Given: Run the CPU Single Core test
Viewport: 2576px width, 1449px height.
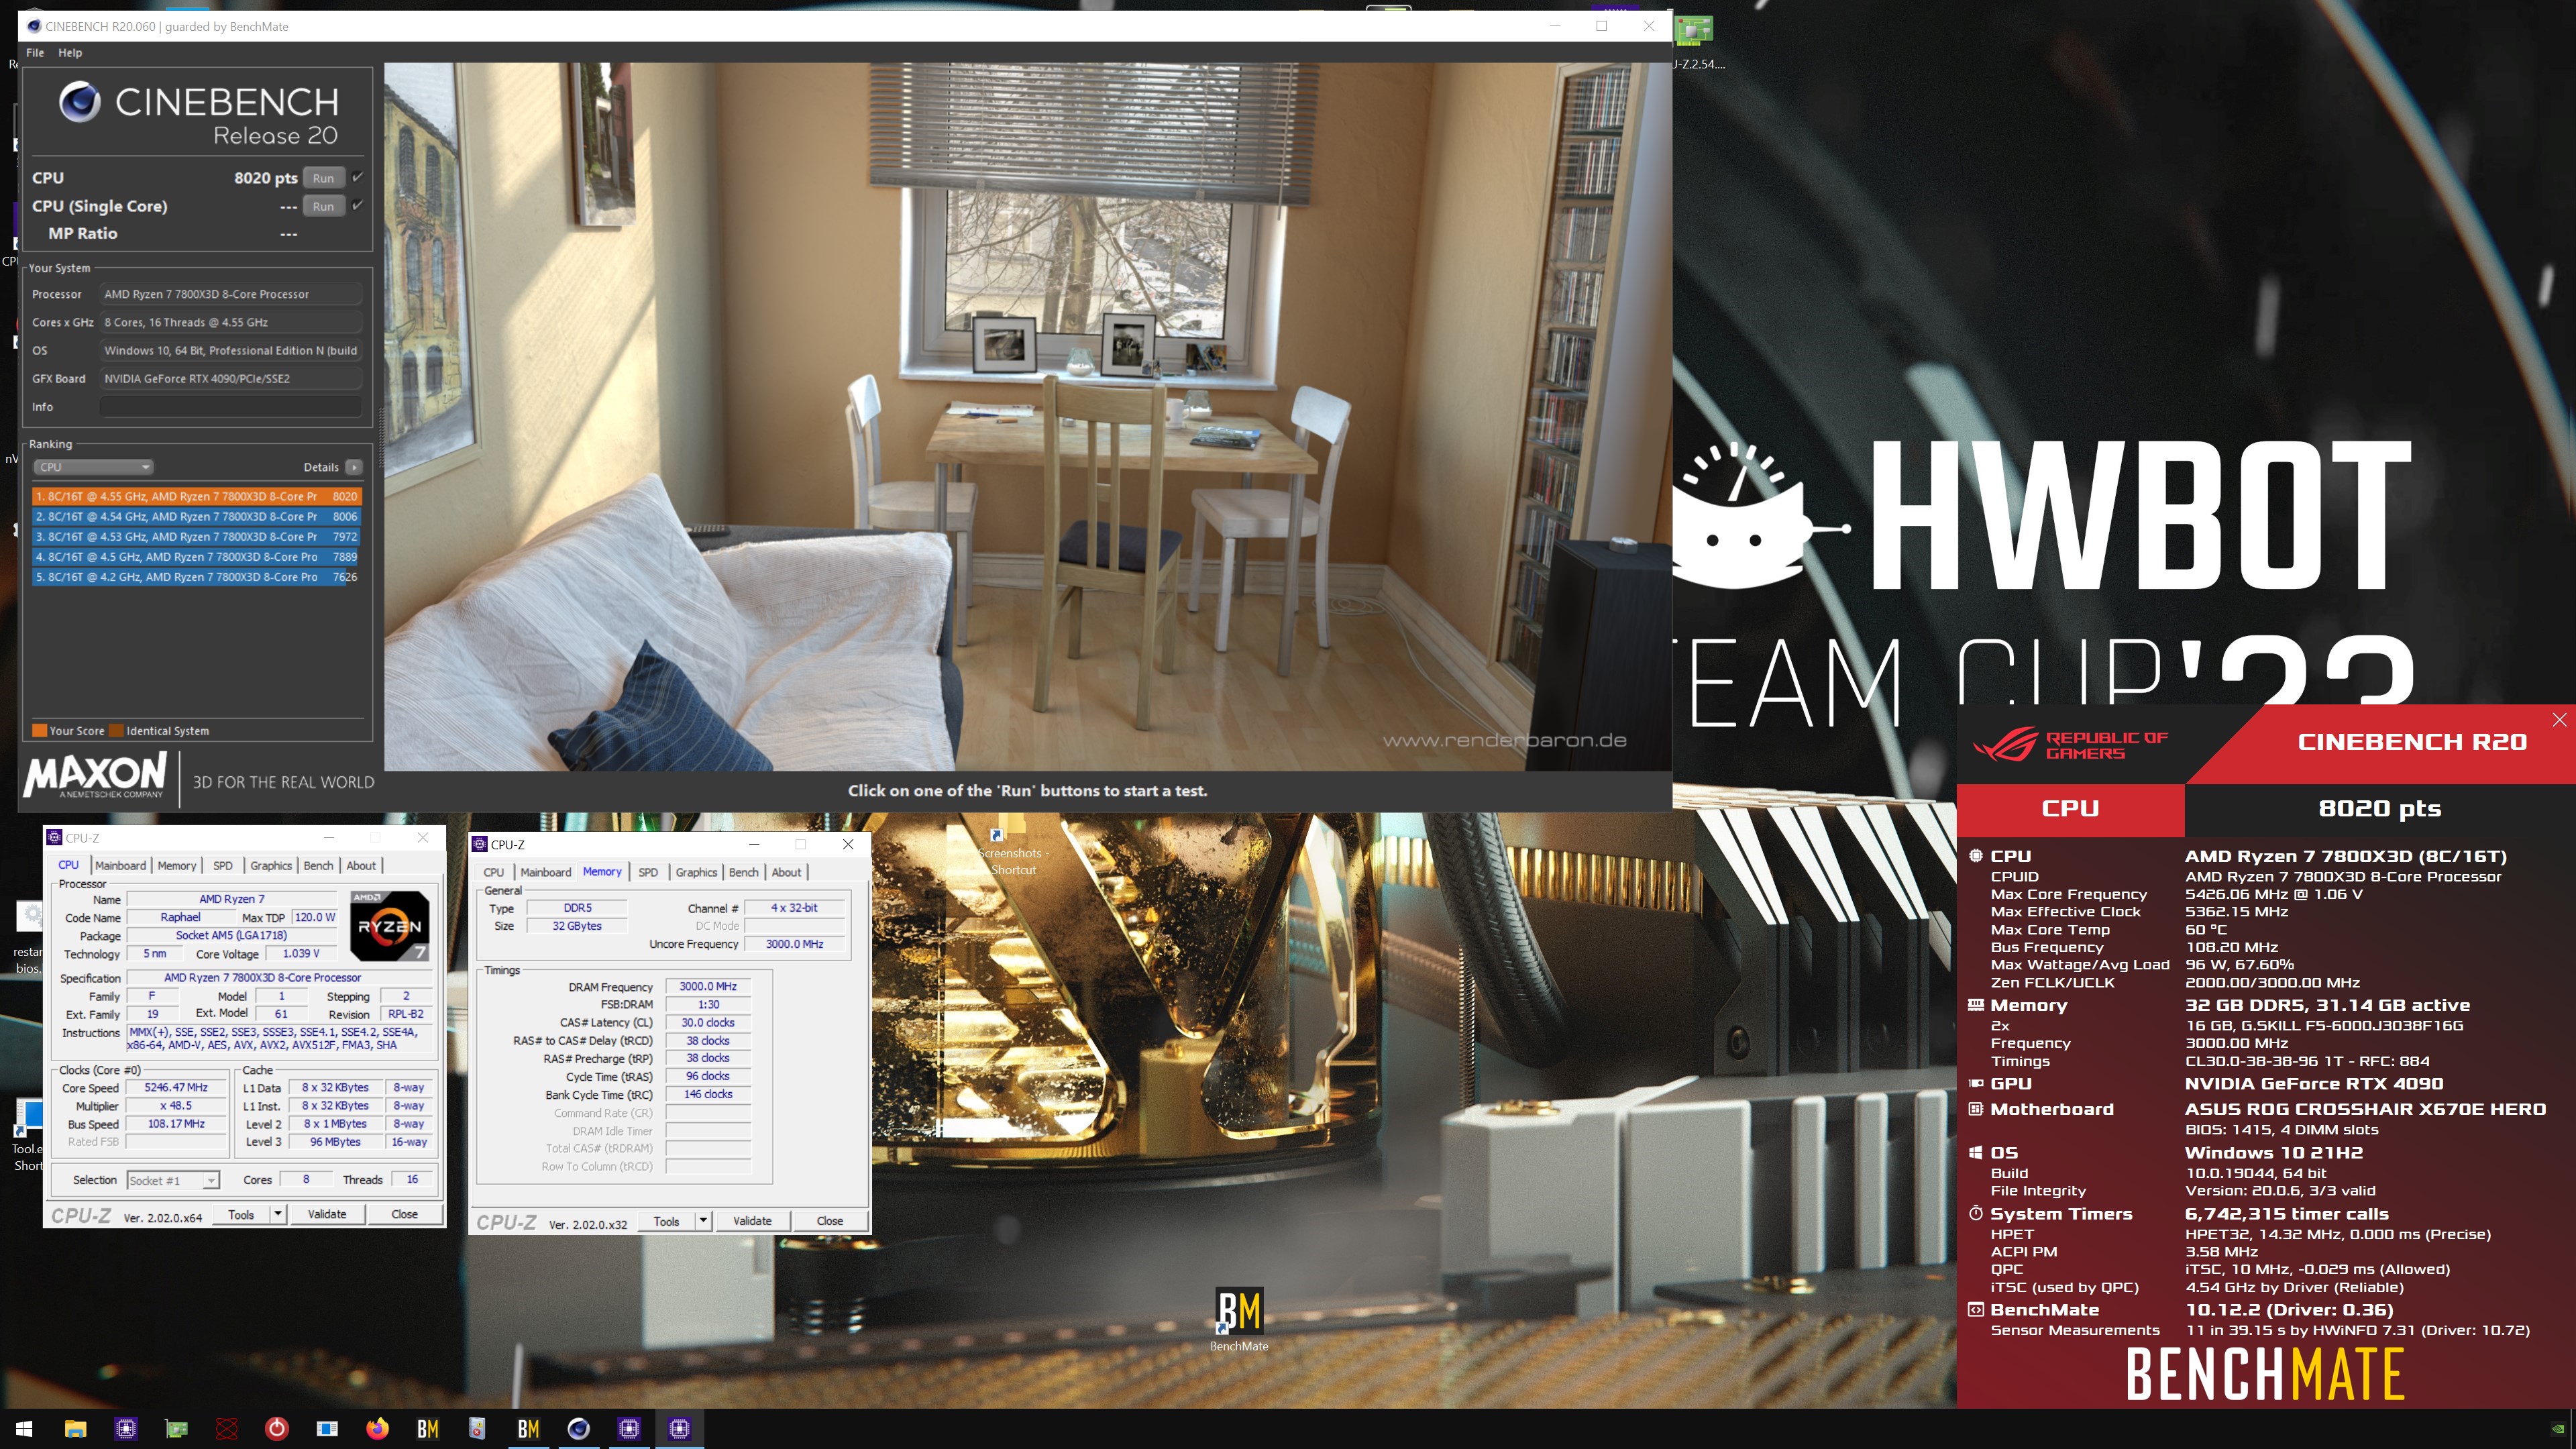Looking at the screenshot, I should 323,206.
